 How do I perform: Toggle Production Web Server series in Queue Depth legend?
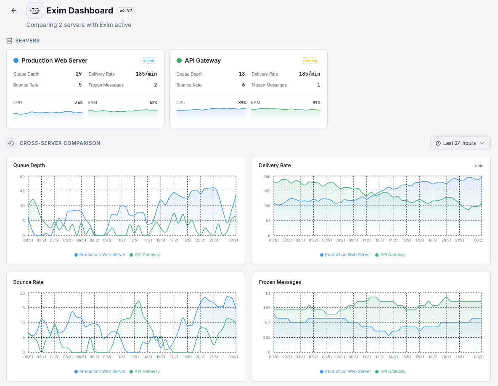pos(100,255)
